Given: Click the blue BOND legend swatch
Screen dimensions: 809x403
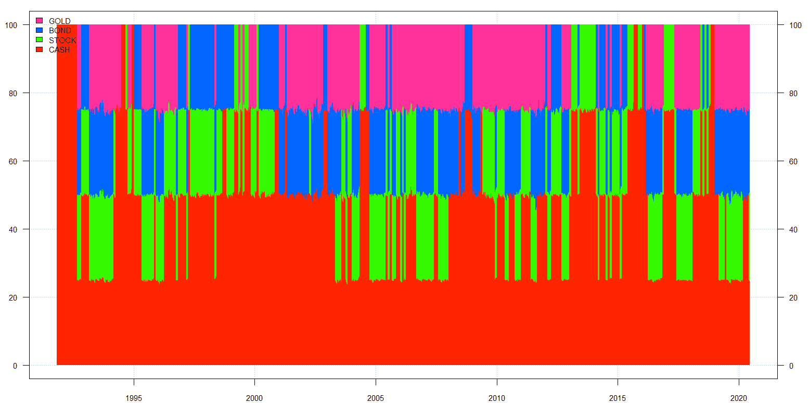Looking at the screenshot, I should coord(39,31).
